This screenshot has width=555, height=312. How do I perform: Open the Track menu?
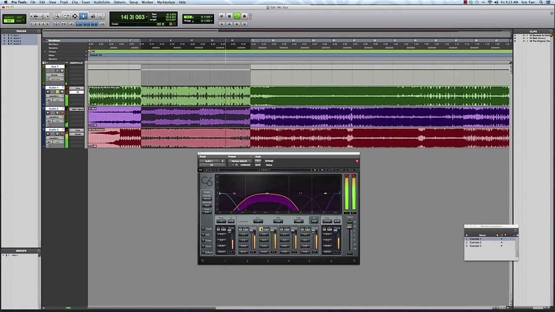coord(64,2)
